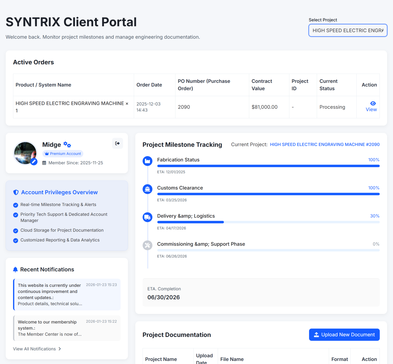Click the pencil edit badge on avatar
The height and width of the screenshot is (364, 393).
34,162
